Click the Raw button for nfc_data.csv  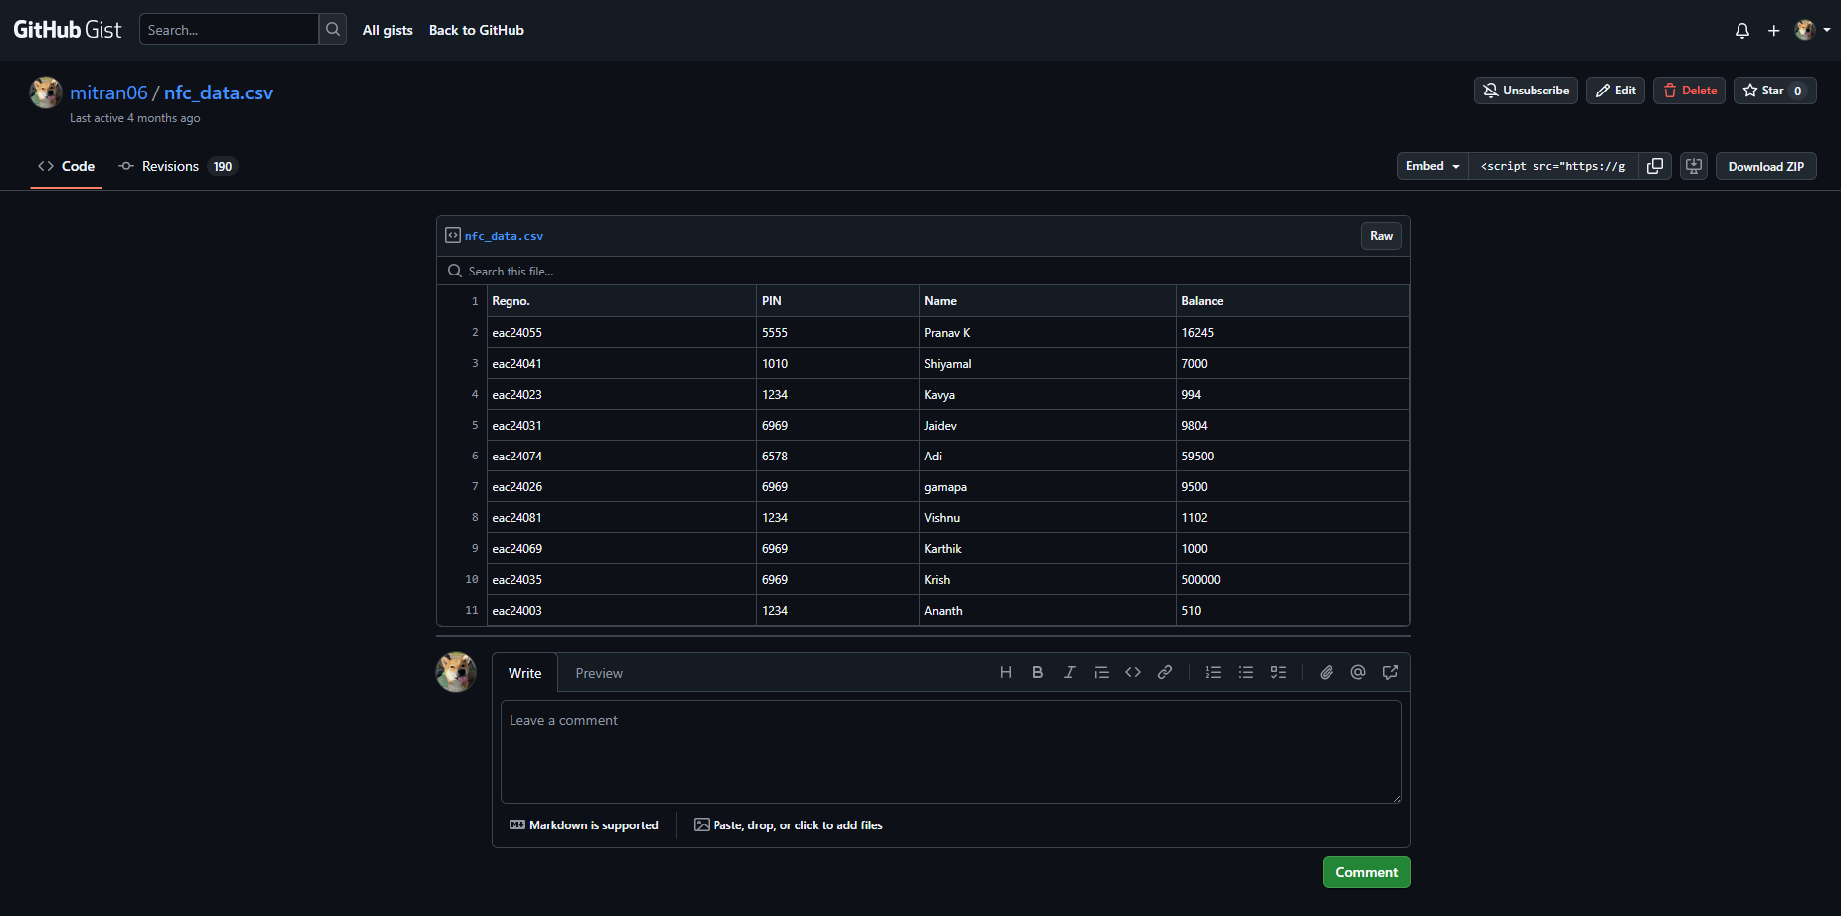1381,236
